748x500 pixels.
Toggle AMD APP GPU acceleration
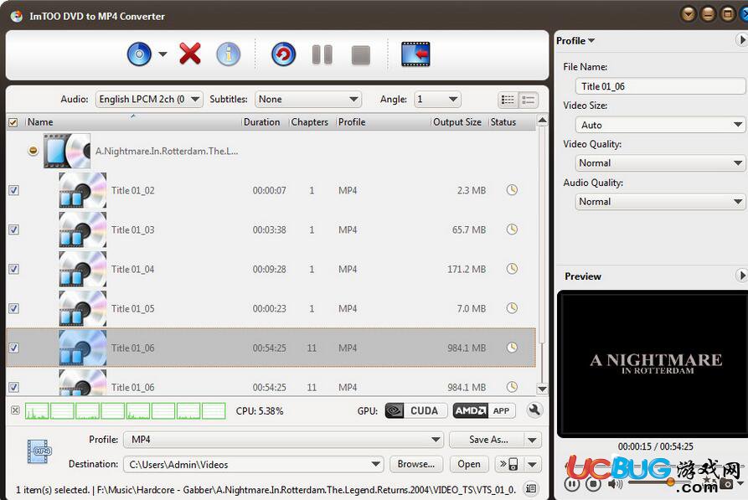pos(484,410)
